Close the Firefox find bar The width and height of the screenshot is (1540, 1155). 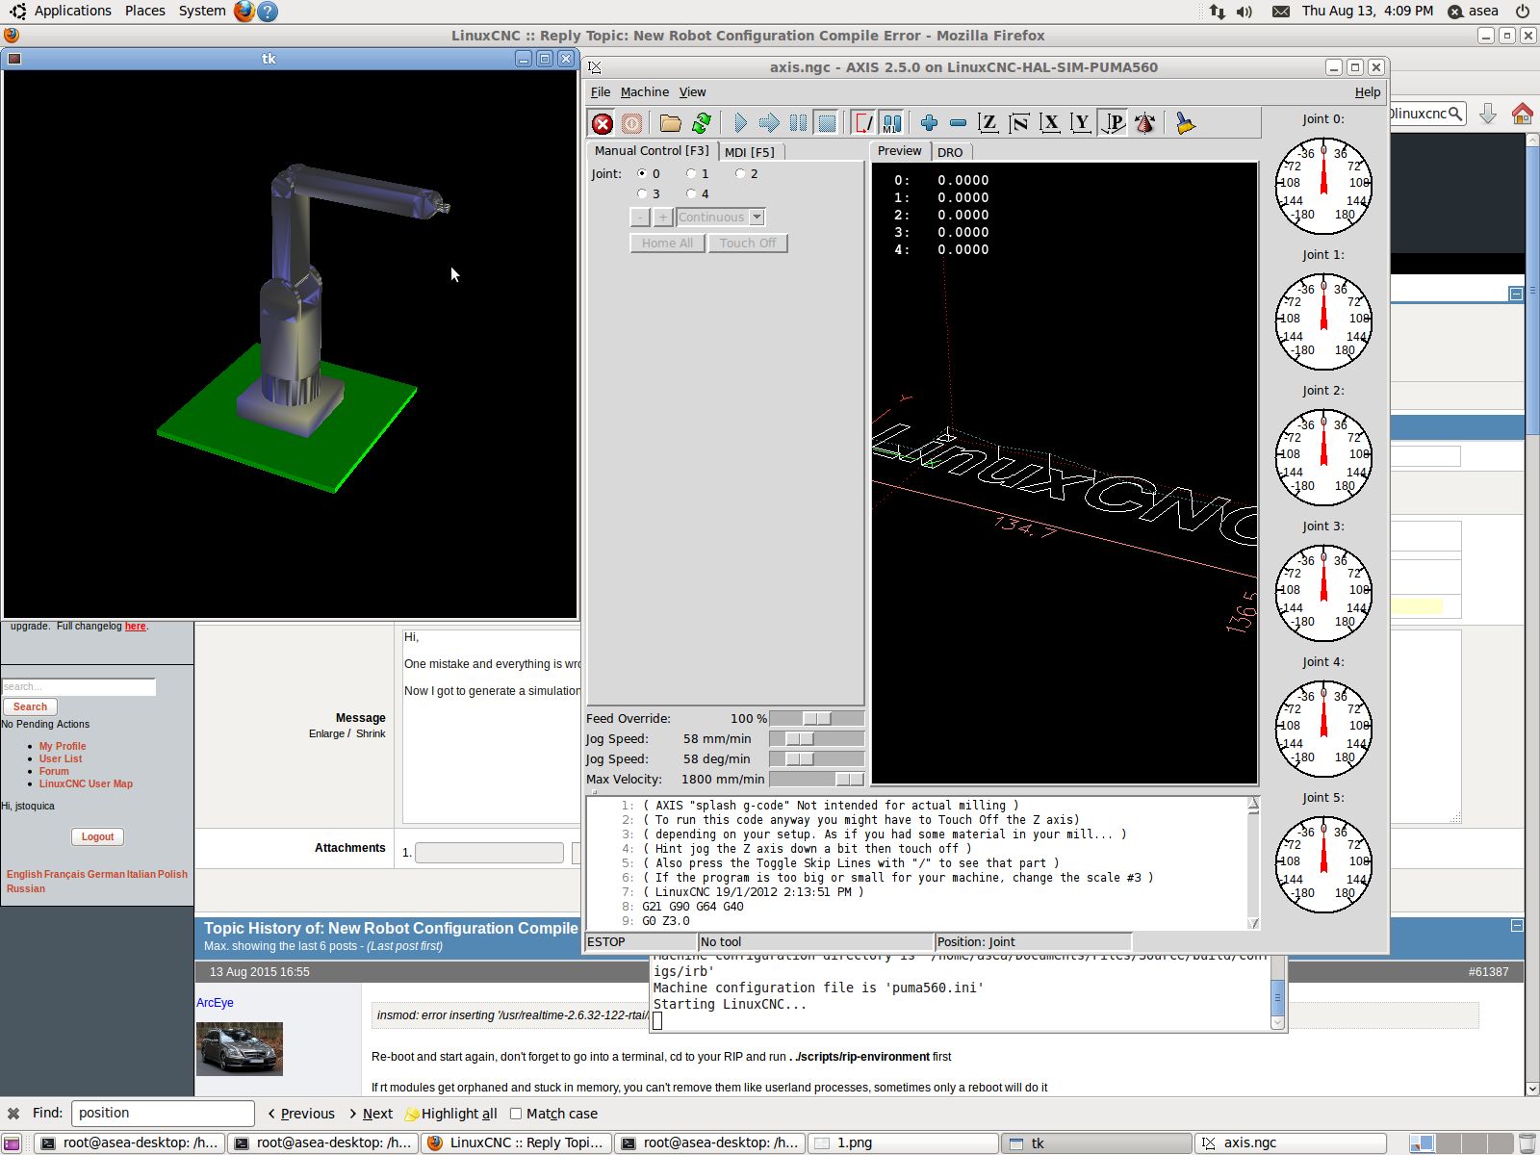[13, 1114]
